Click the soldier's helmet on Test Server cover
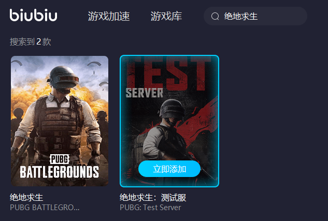Viewport: 328px width, 221px height. [172, 109]
